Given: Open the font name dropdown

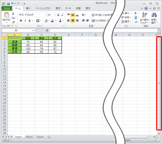Looking at the screenshot, I should click(x=46, y=15).
